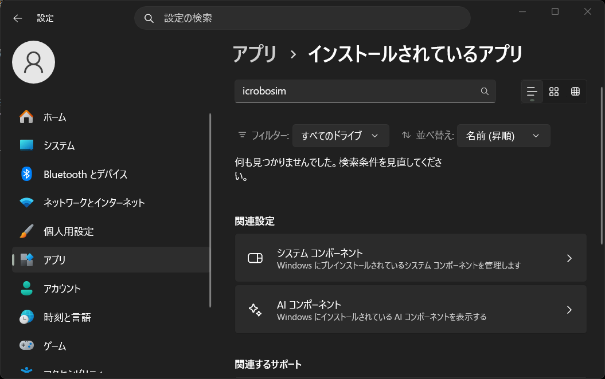Viewport: 605px width, 379px height.
Task: Open AI コンポーネント settings card
Action: [411, 309]
